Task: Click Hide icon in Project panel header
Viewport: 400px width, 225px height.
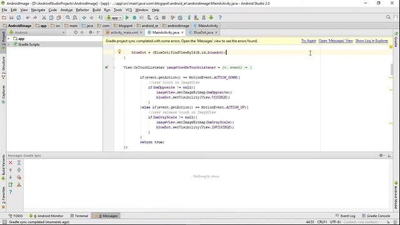Action: coord(99,32)
